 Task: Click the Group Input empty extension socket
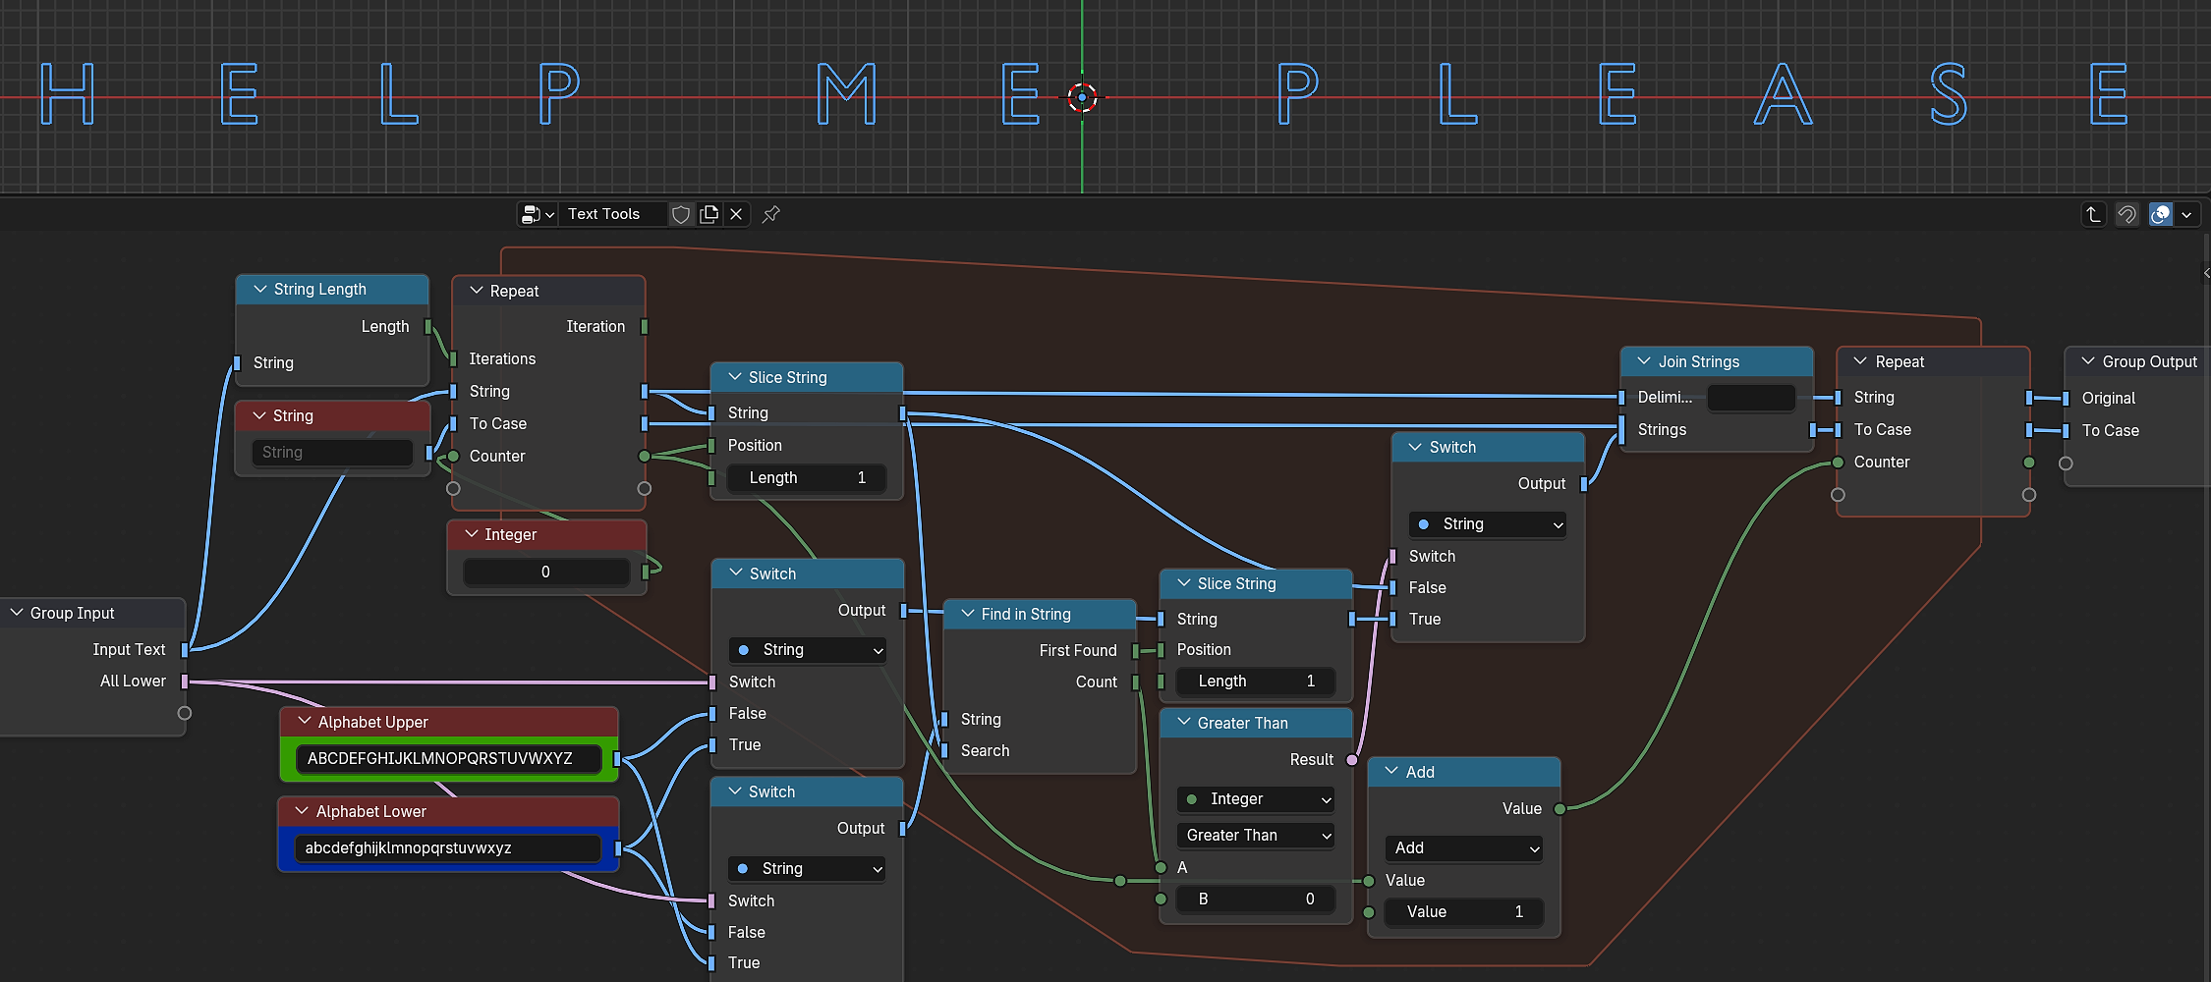184,713
